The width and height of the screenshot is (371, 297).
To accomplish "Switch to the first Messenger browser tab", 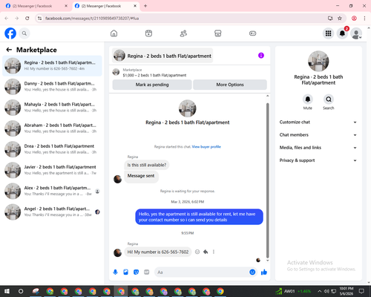I will tap(36, 6).
